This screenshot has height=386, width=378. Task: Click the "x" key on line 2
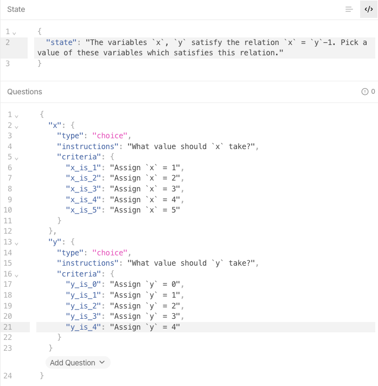pyautogui.click(x=55, y=125)
